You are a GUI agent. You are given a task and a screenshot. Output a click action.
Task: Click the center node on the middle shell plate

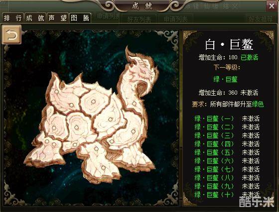coord(77,127)
